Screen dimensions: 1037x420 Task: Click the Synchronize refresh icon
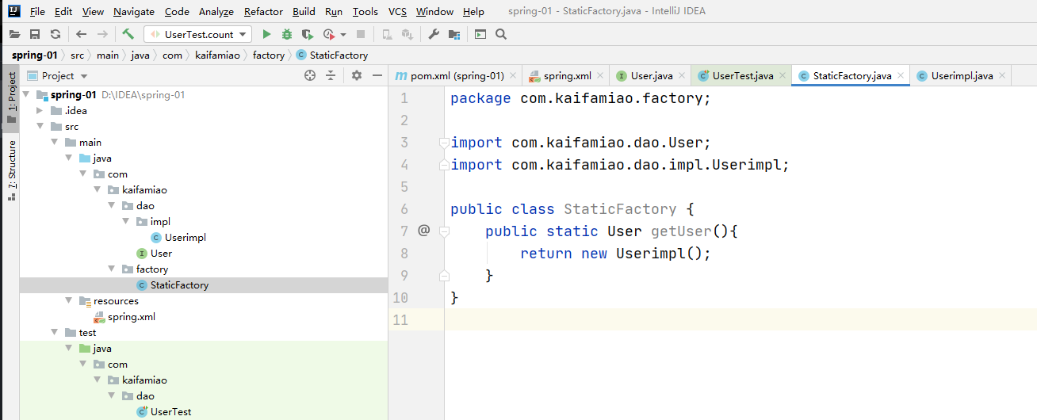pos(55,34)
